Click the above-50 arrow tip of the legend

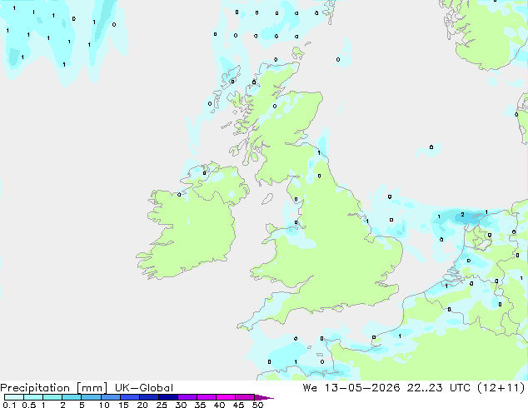(x=264, y=397)
